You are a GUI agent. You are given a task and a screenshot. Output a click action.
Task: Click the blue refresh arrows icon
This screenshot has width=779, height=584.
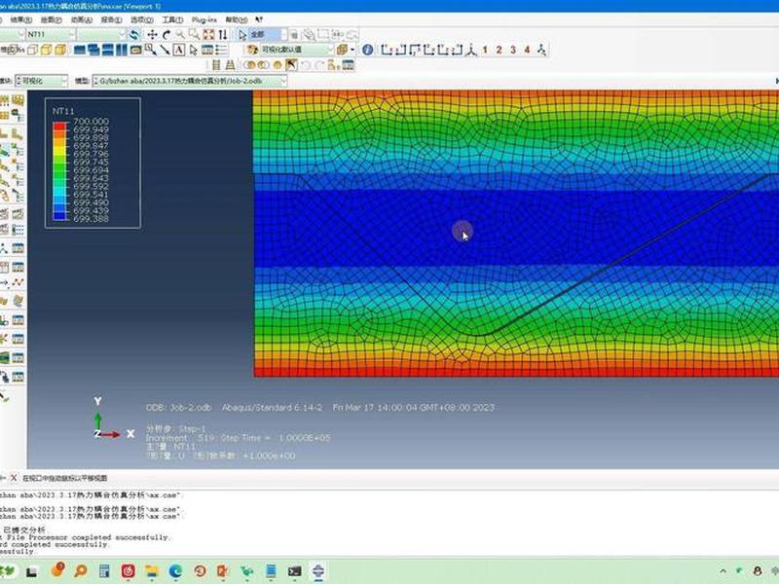pyautogui.click(x=134, y=34)
